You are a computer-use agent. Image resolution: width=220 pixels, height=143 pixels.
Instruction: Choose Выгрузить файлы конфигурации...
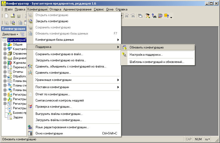pyautogui.click(x=74, y=114)
